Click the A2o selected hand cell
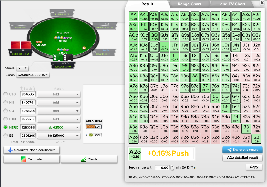Viewport: 267px width, 187px height. click(x=133, y=139)
